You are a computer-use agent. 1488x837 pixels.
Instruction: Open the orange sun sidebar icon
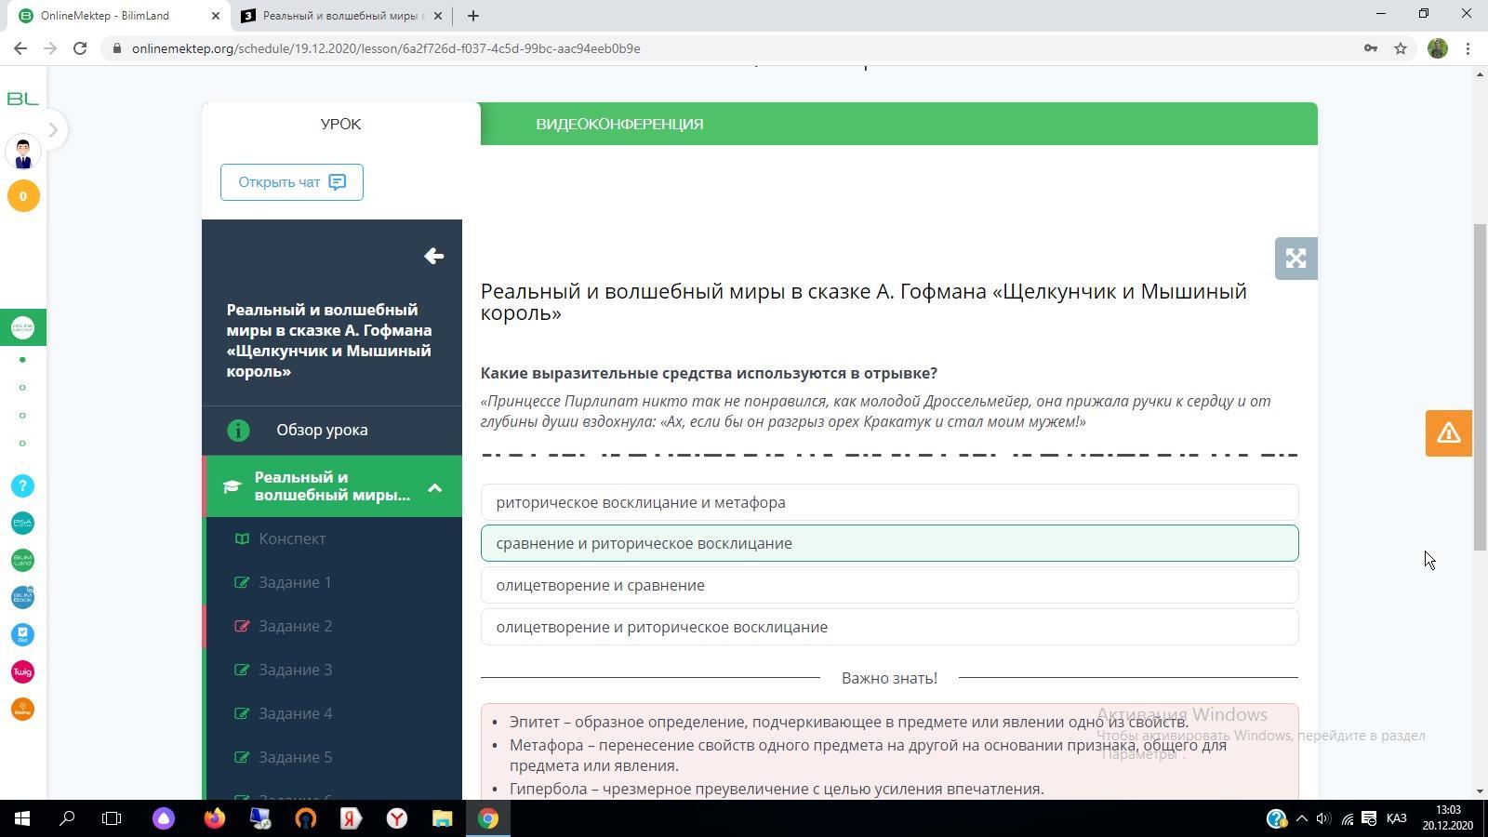tap(23, 709)
